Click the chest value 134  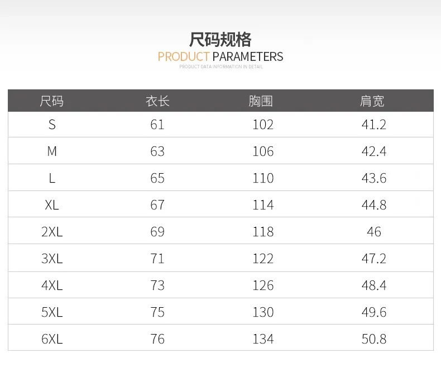click(263, 339)
